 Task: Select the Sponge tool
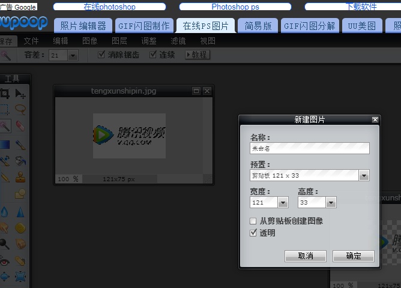point(20,227)
